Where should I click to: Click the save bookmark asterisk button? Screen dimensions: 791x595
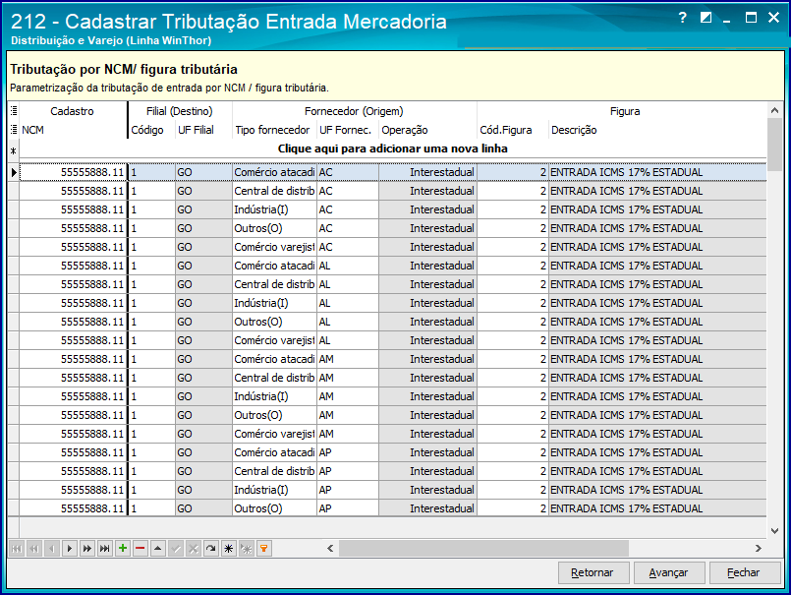pos(229,549)
